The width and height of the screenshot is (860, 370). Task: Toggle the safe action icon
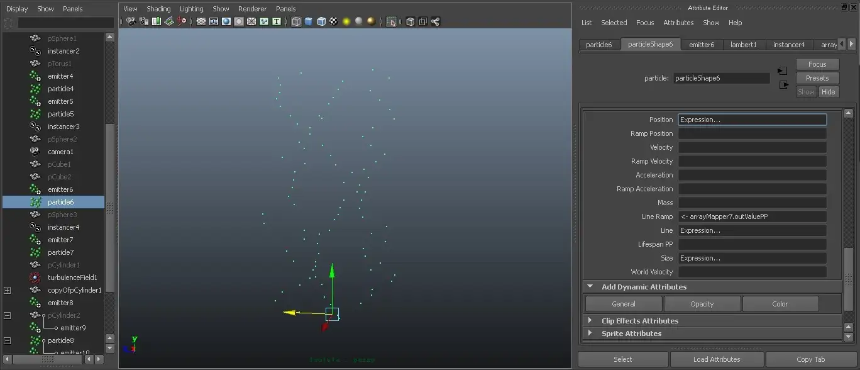[264, 21]
